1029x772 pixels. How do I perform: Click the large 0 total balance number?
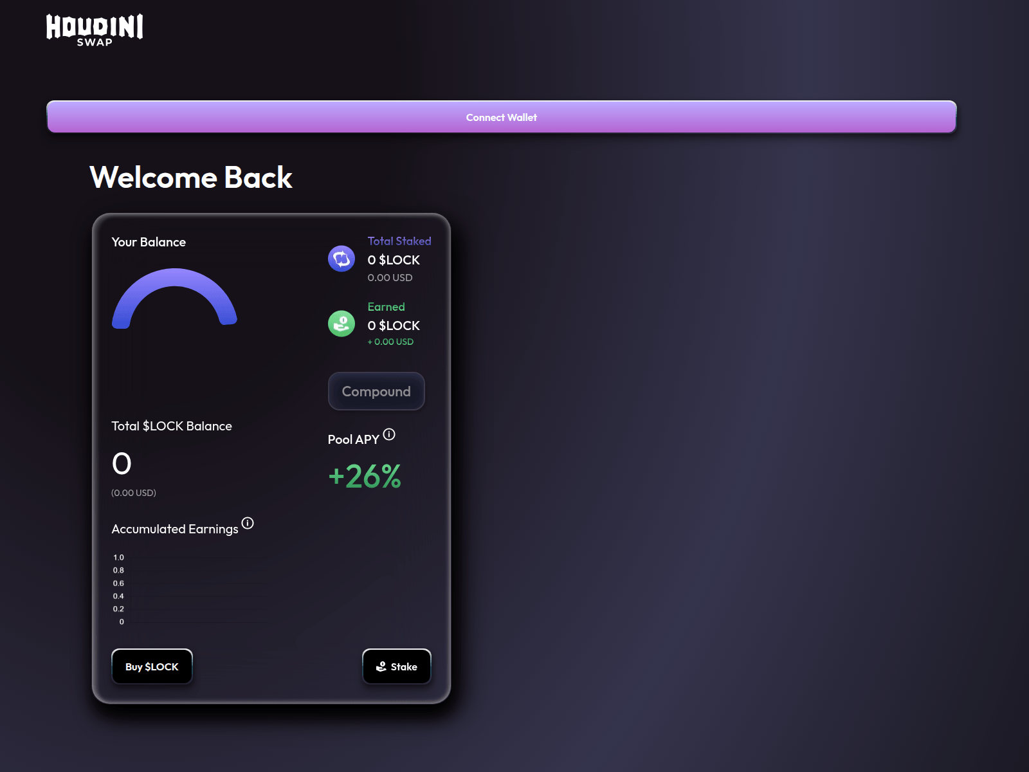(x=122, y=464)
